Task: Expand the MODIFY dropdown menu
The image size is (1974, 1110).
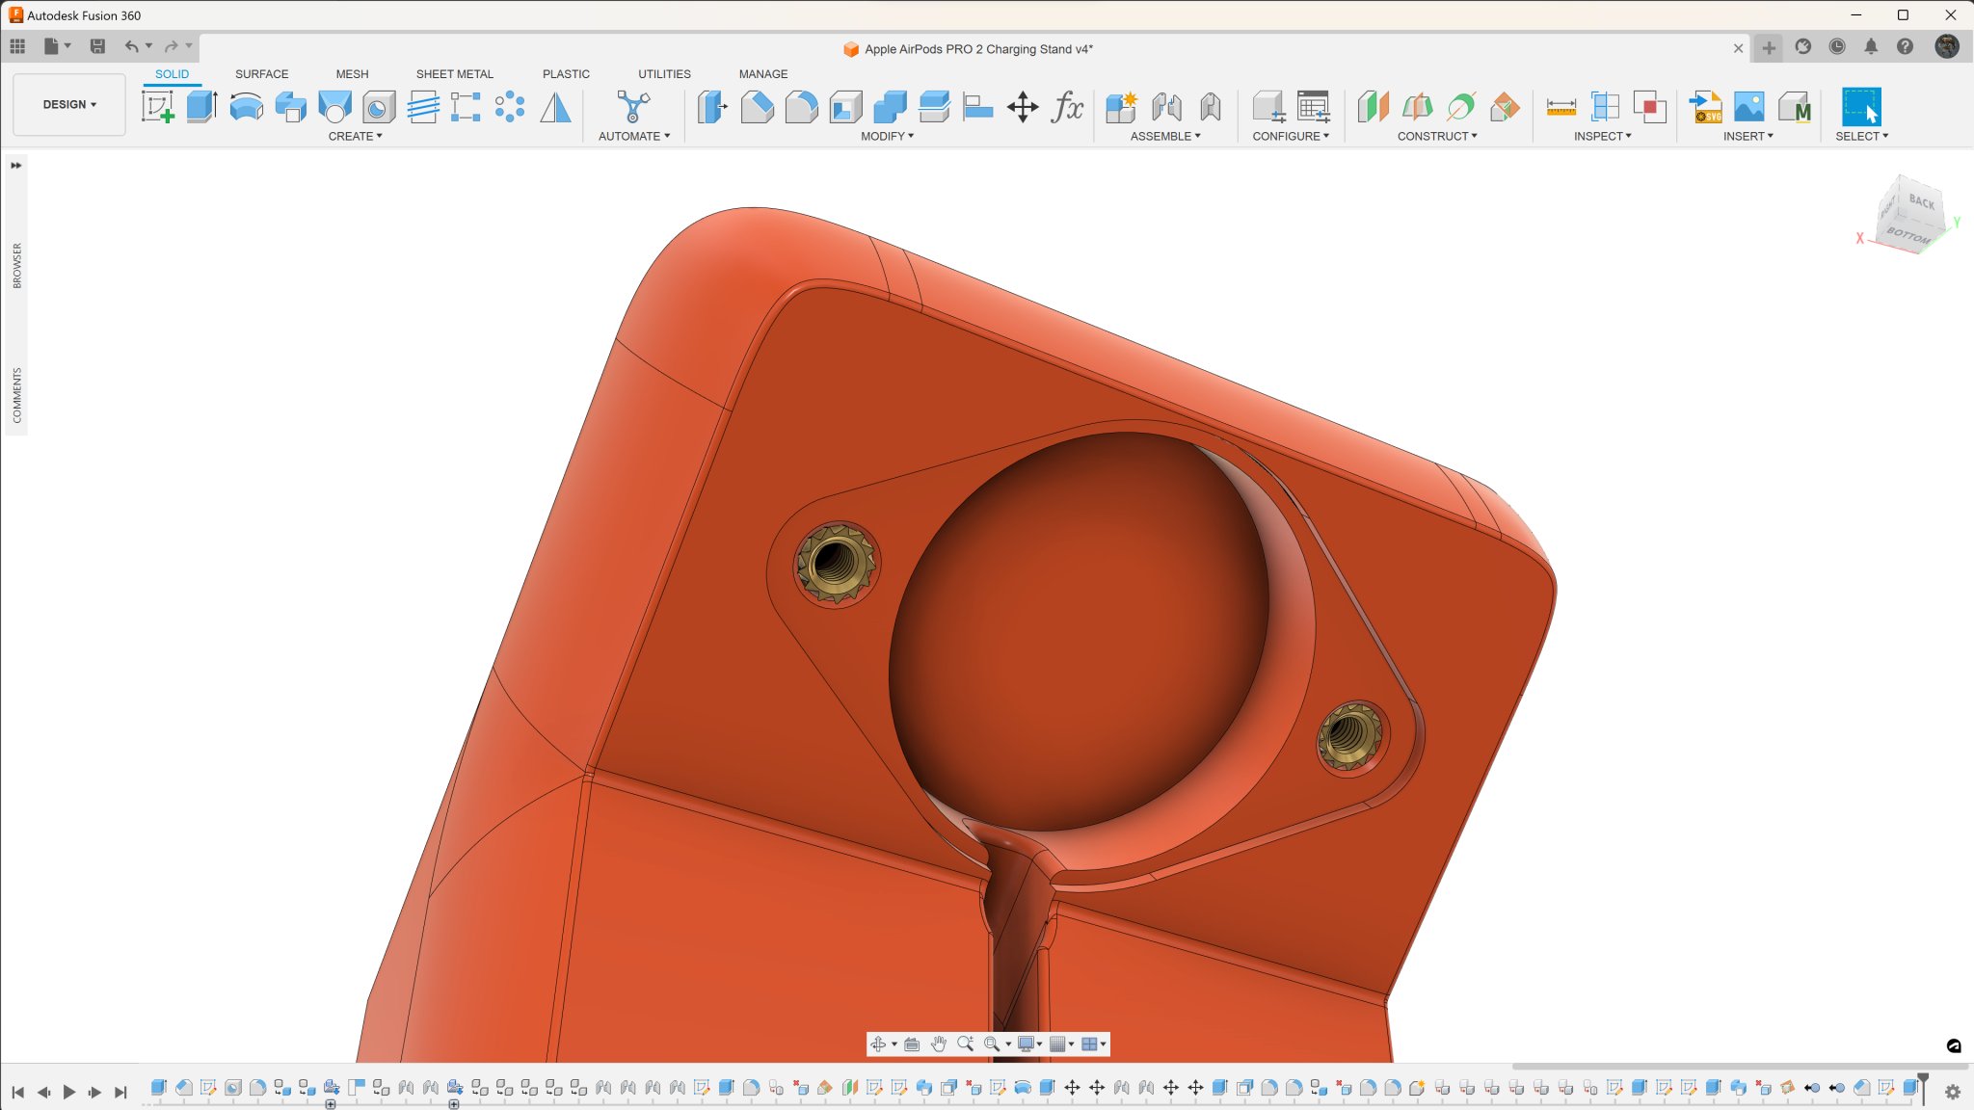Action: [887, 136]
